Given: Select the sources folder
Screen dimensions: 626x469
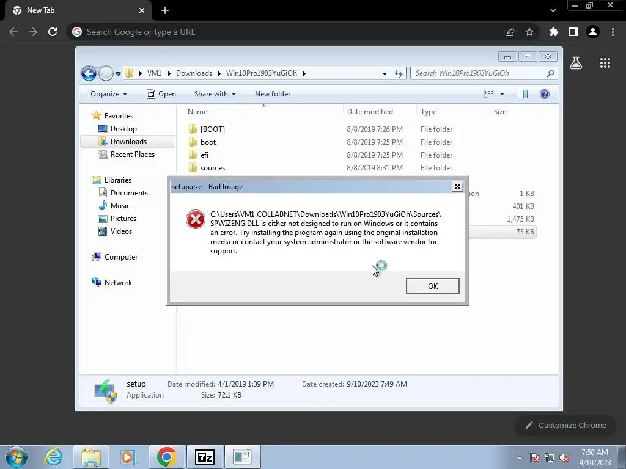Looking at the screenshot, I should [212, 168].
